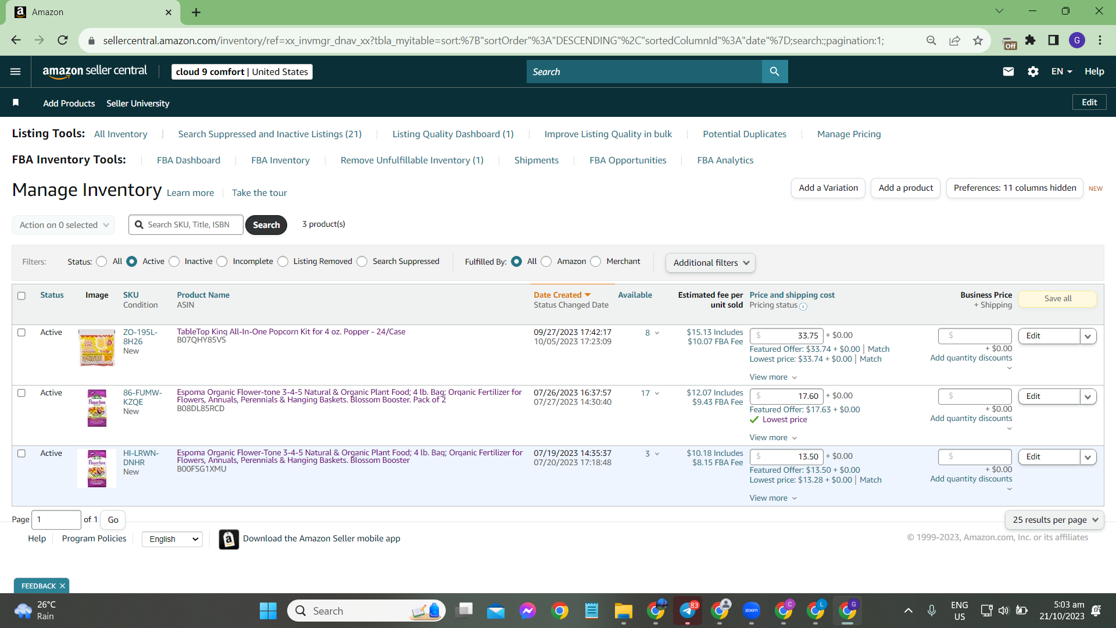Open the Mail app in taskbar
Screen dimensions: 1116x628
coord(496,611)
